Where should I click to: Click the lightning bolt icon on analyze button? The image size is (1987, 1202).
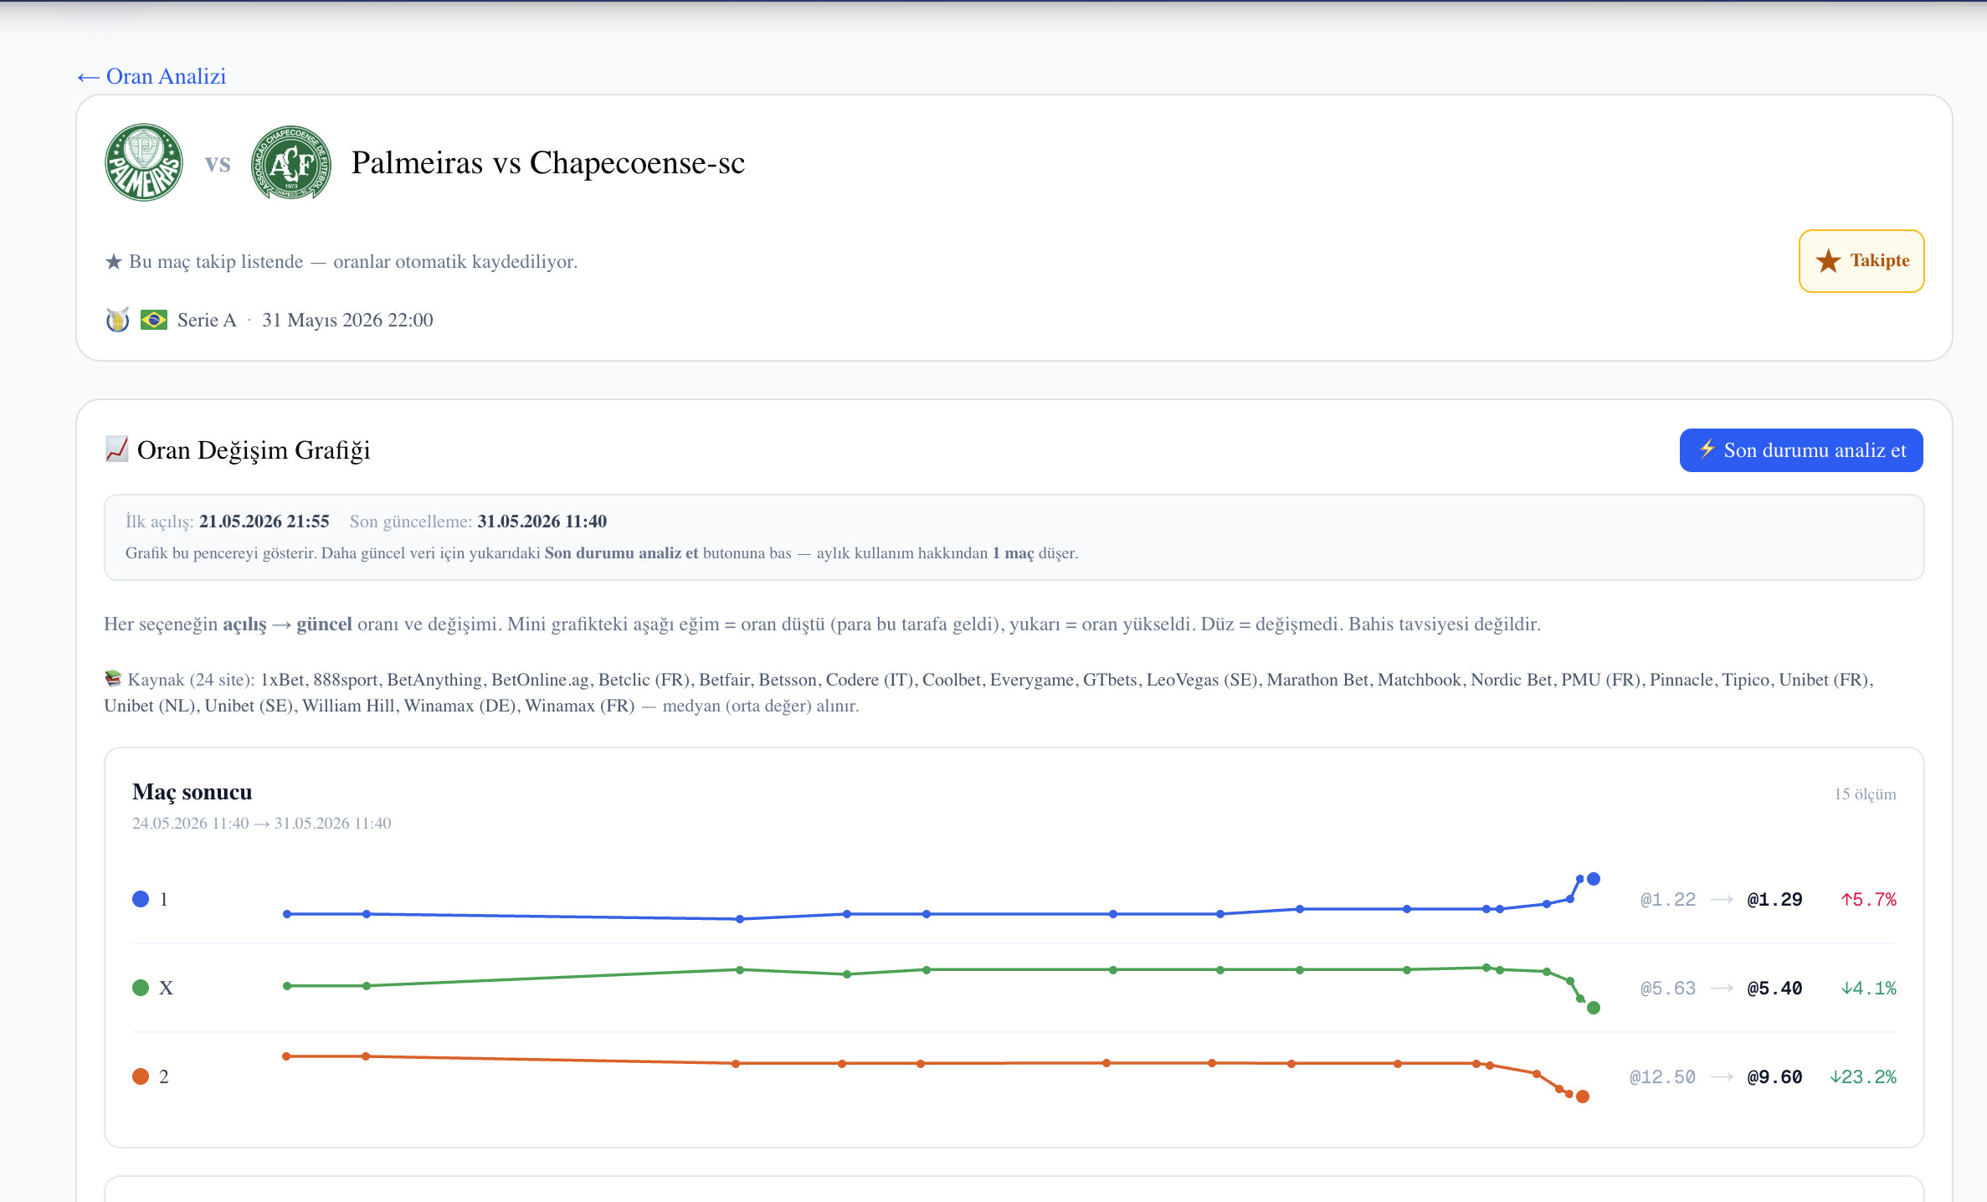click(1707, 449)
